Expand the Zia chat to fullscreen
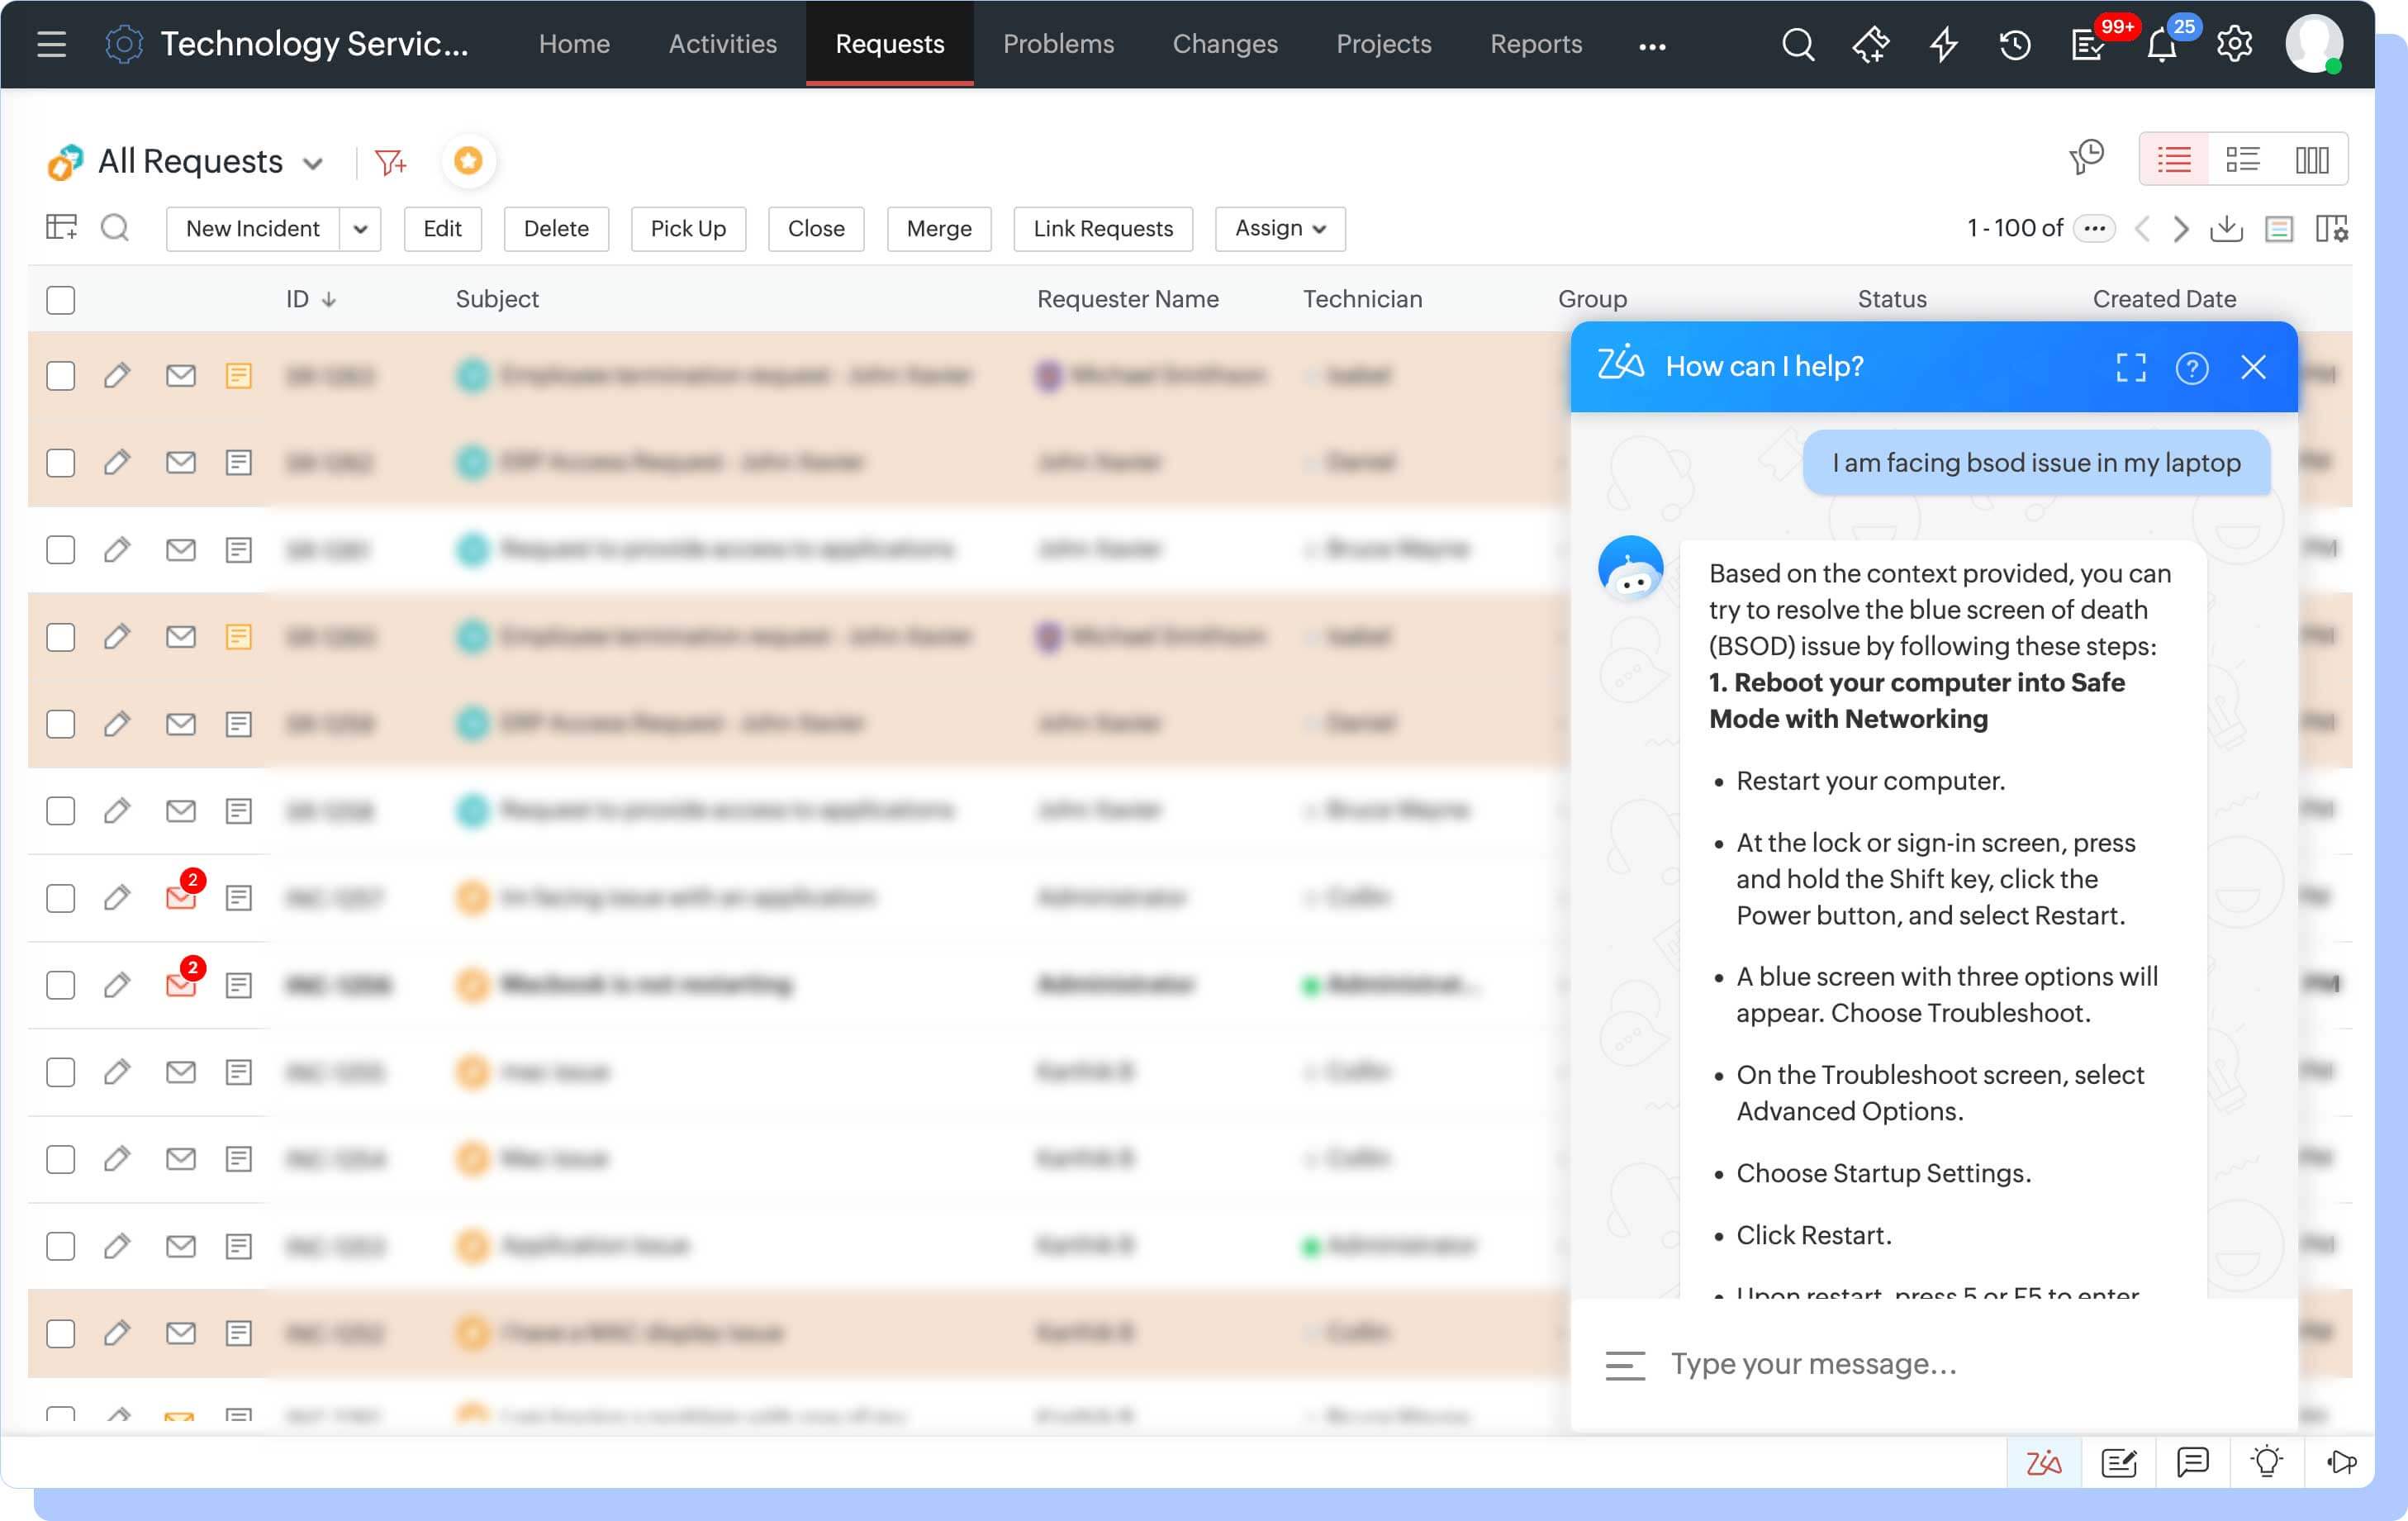2408x1521 pixels. 2131,367
